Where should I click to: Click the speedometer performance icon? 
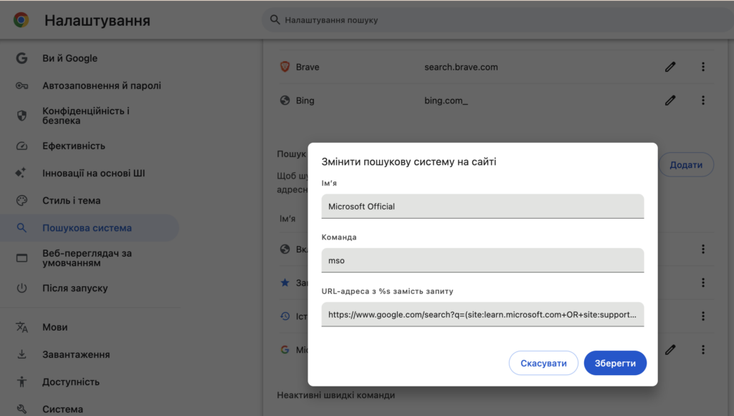tap(22, 146)
